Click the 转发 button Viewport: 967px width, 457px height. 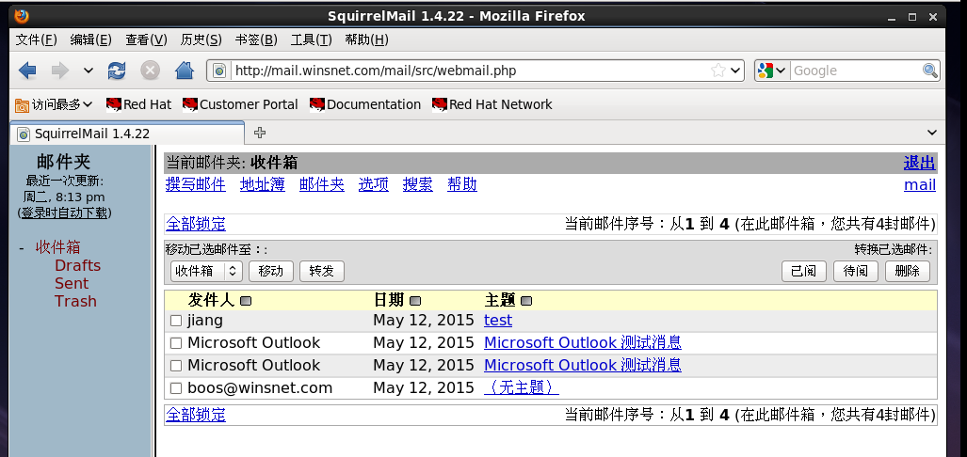pyautogui.click(x=322, y=271)
